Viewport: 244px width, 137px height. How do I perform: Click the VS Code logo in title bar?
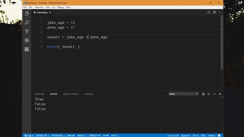pyautogui.click(x=25, y=3)
